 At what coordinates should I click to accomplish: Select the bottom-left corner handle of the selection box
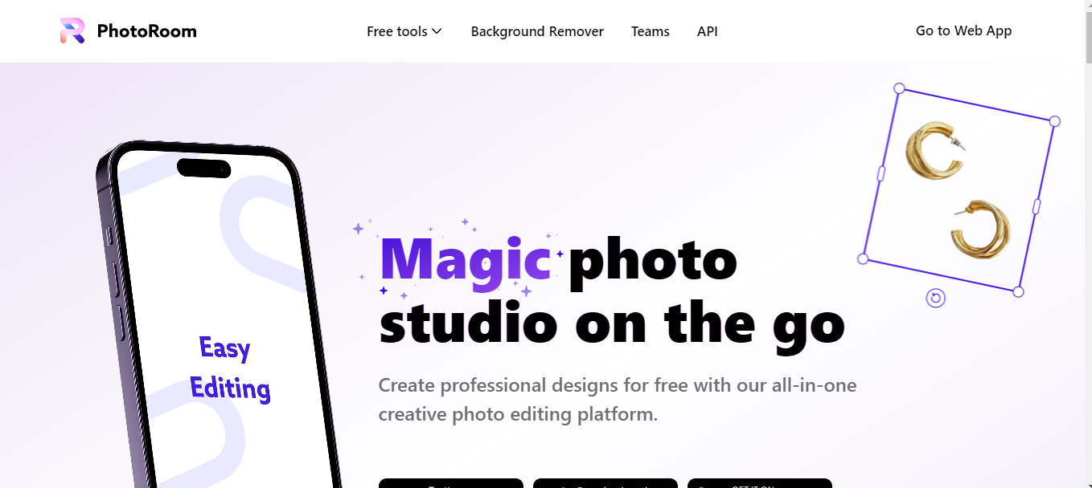click(x=863, y=259)
